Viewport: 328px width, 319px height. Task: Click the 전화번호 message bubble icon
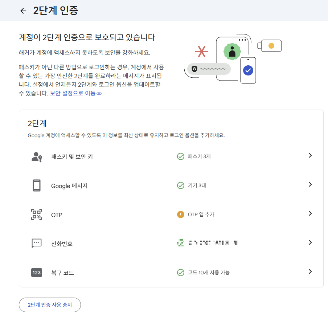(x=37, y=243)
